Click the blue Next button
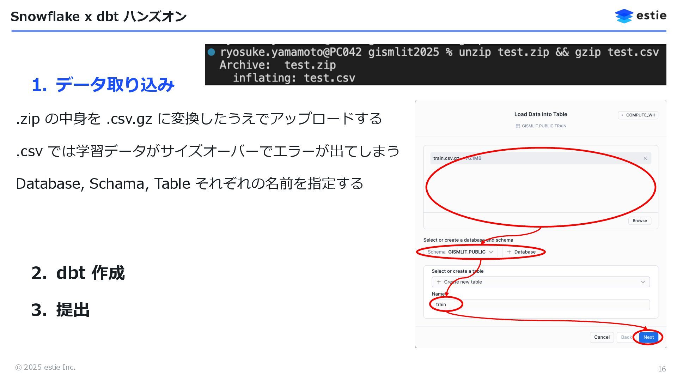Screen dimensions: 677x381 coord(648,337)
